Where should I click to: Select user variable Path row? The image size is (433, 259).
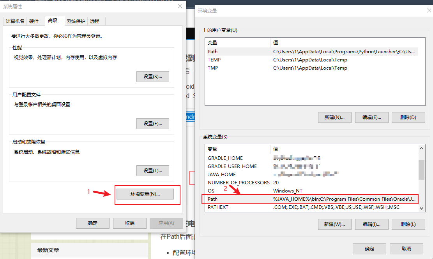[x=313, y=51]
